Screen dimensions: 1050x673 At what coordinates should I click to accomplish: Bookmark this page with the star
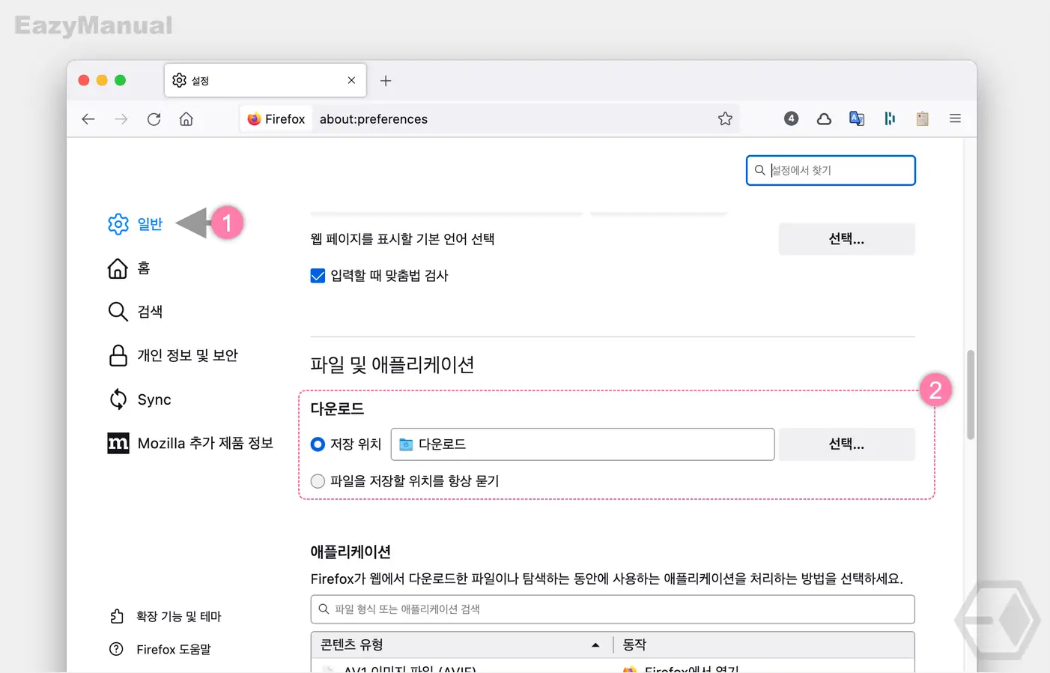[725, 118]
